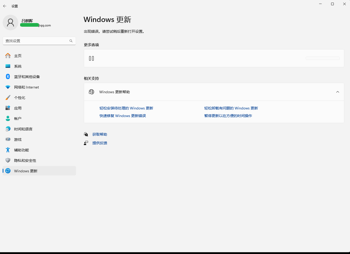The height and width of the screenshot is (254, 350).
Task: Open 蓝牙和其他设备 section
Action: click(x=39, y=77)
